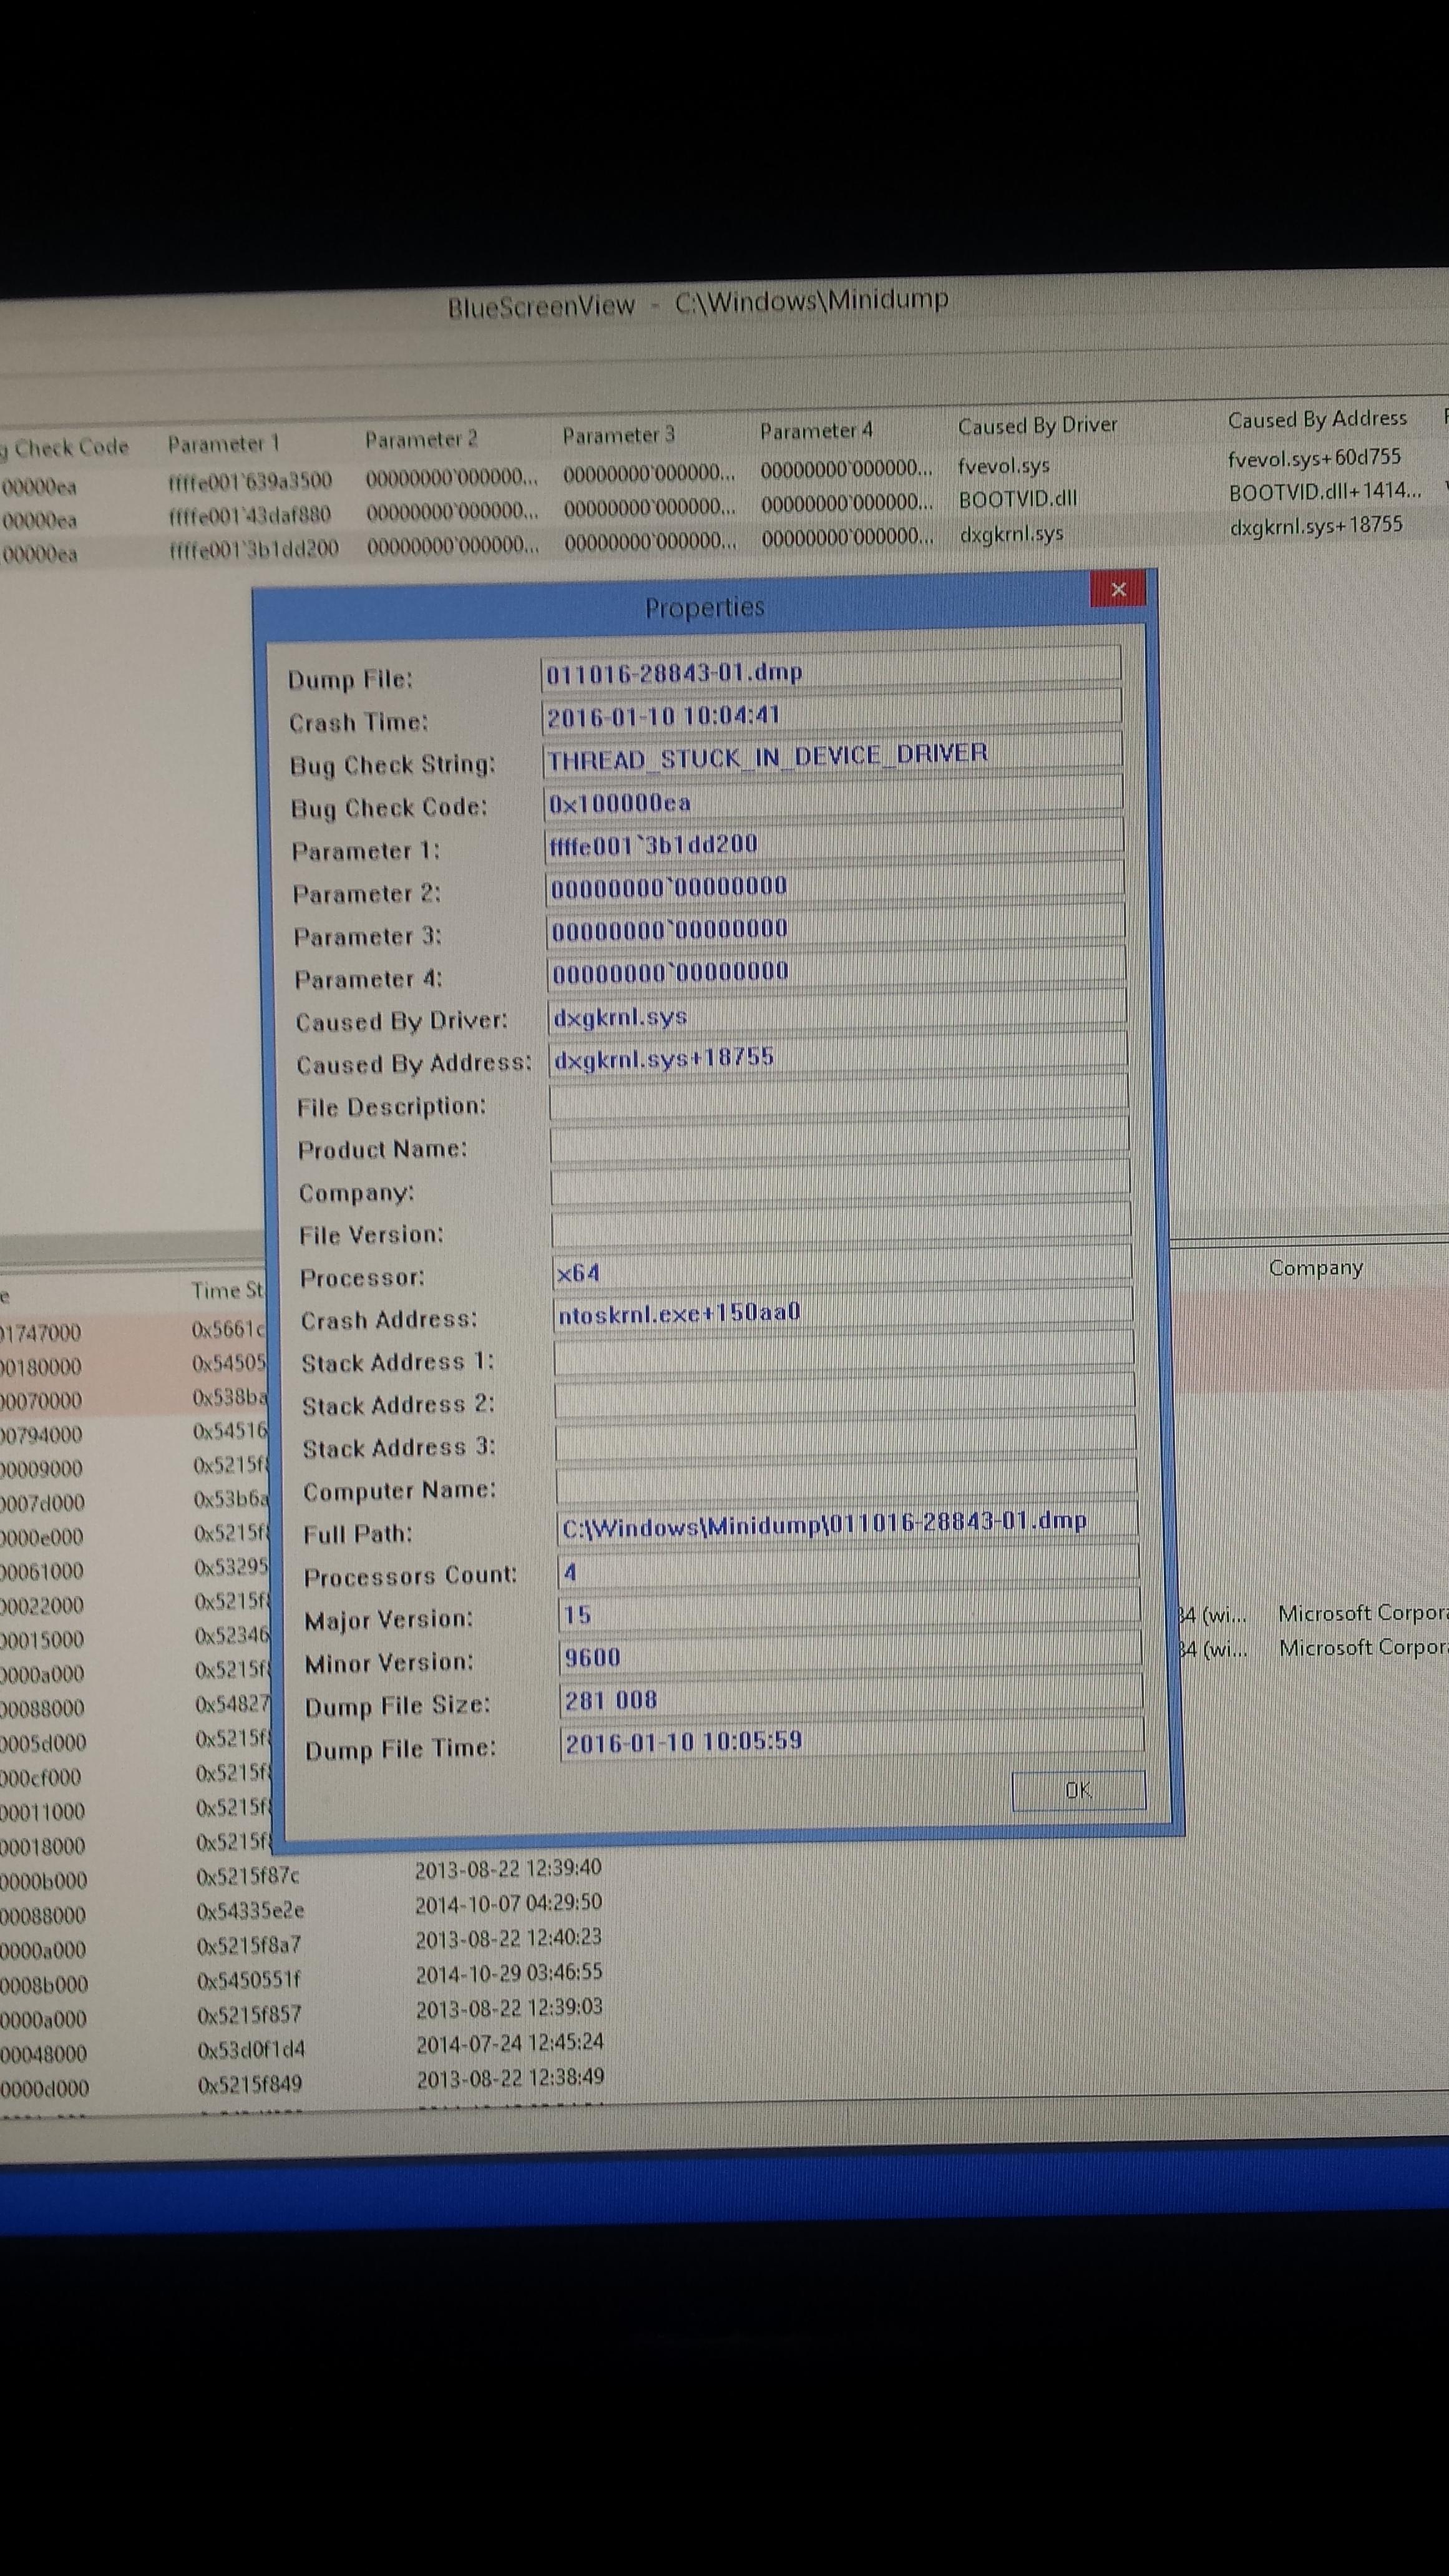Click the Crash Time field 2016-01-10 10:04:41
Viewport: 1449px width, 2576px height.
click(831, 712)
